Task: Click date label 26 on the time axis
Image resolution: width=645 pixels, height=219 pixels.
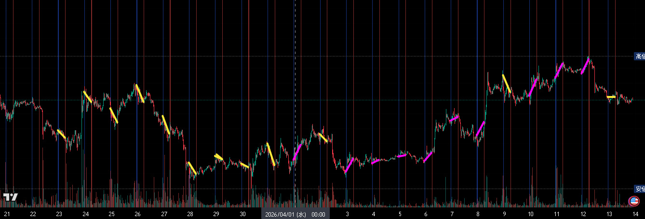Action: 137,214
